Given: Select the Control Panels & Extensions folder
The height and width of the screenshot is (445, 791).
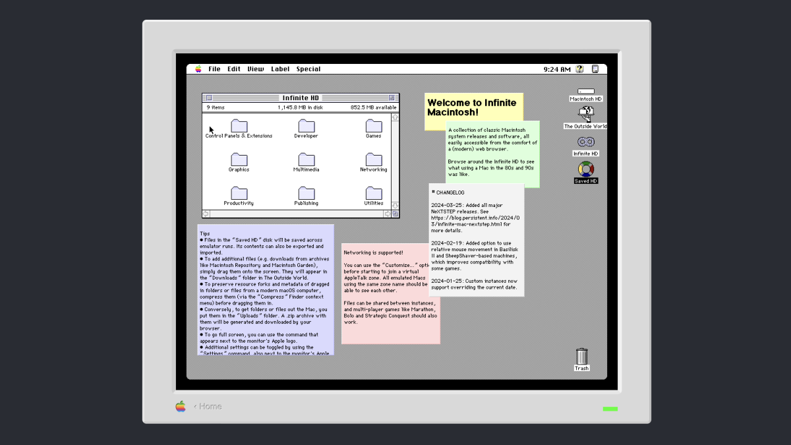Looking at the screenshot, I should tap(239, 129).
